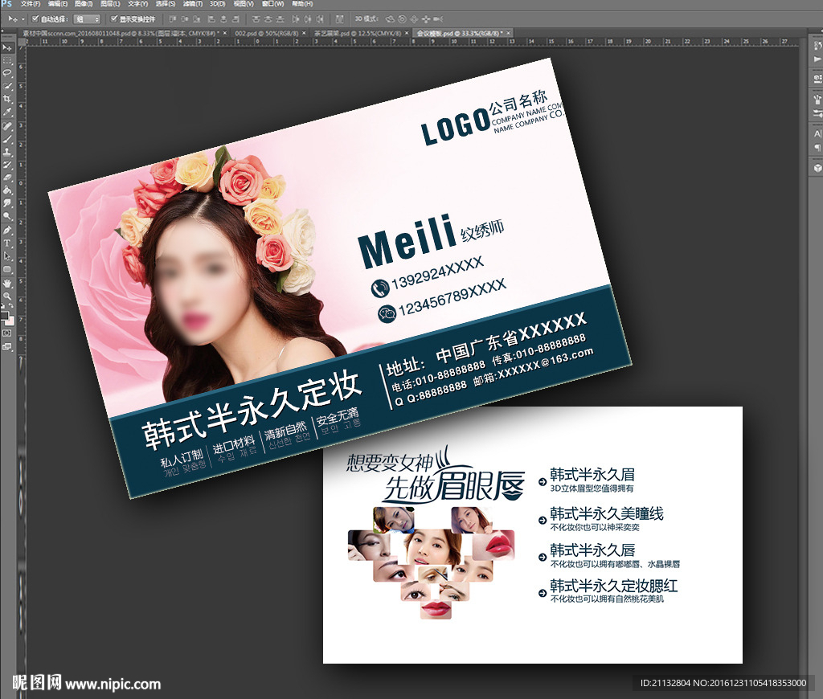Close the 会议模板.psd document tab
This screenshot has width=823, height=699.
(509, 33)
